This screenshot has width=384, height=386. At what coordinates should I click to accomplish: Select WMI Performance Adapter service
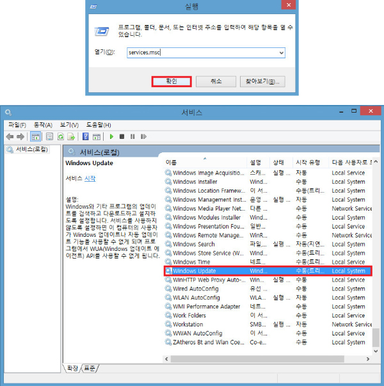tap(268, 307)
